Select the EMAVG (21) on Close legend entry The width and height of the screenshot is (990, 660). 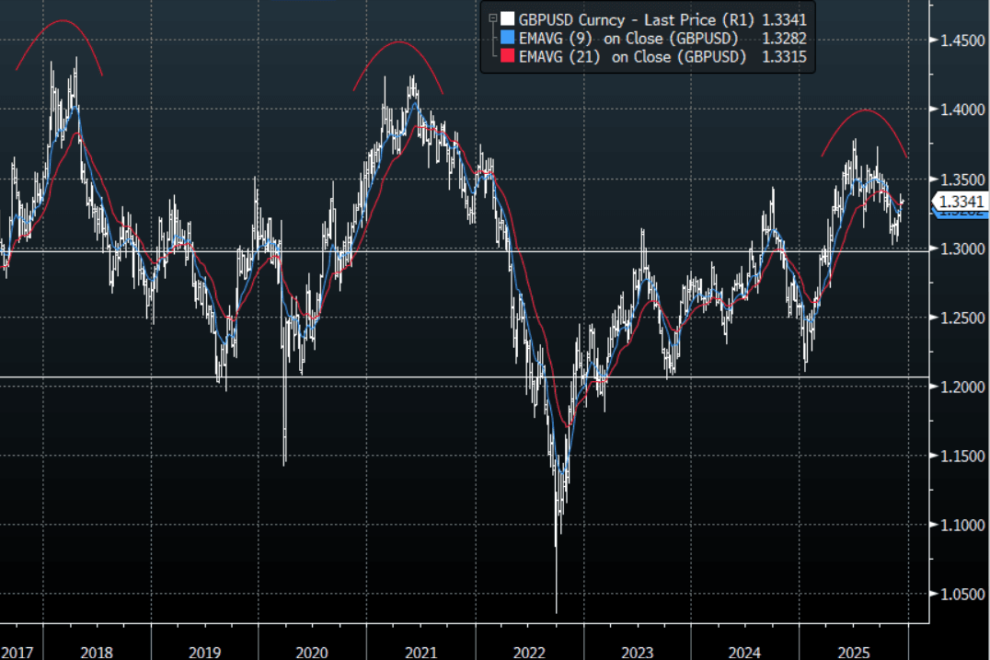636,57
